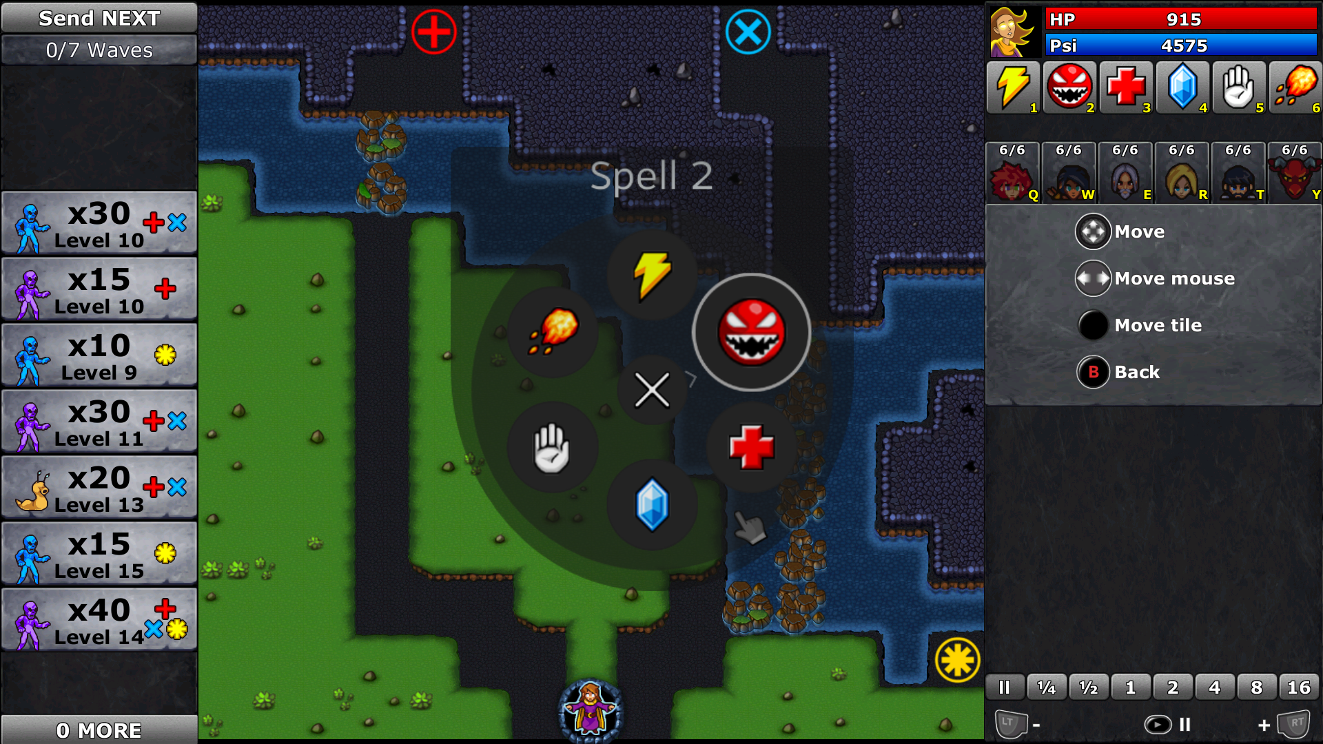The width and height of the screenshot is (1323, 744).
Task: Dismiss spell radial with X button
Action: [650, 390]
